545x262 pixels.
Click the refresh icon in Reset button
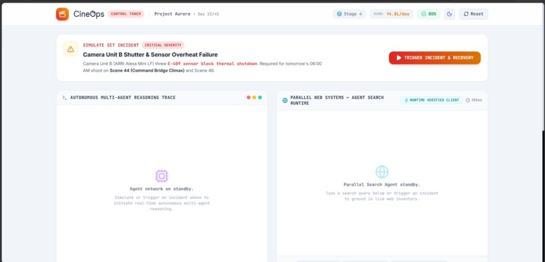(x=466, y=14)
